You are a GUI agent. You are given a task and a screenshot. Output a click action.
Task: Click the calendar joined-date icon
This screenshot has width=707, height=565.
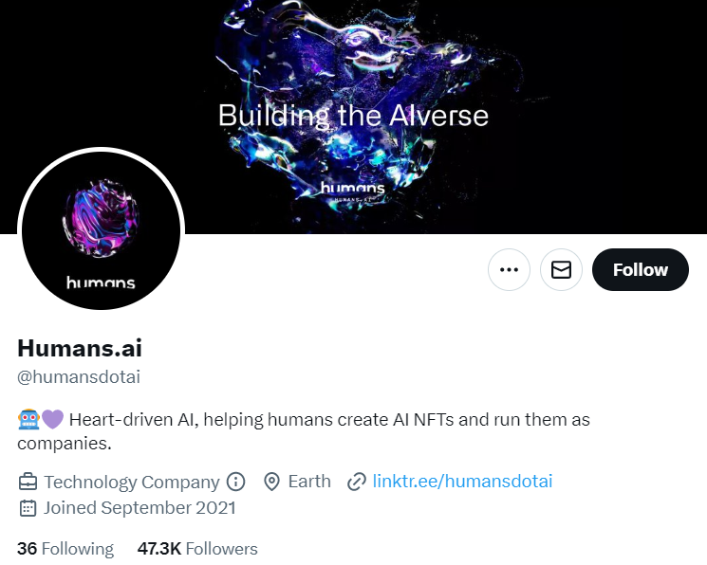[x=28, y=508]
